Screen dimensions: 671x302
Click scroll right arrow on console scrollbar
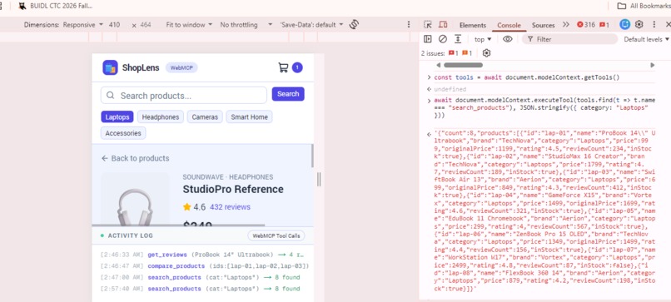[652, 65]
